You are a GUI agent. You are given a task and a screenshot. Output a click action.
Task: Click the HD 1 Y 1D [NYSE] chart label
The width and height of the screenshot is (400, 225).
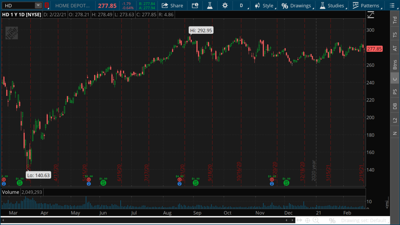[21, 15]
